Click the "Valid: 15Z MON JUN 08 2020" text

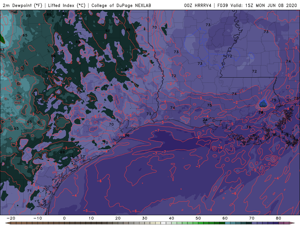point(264,5)
